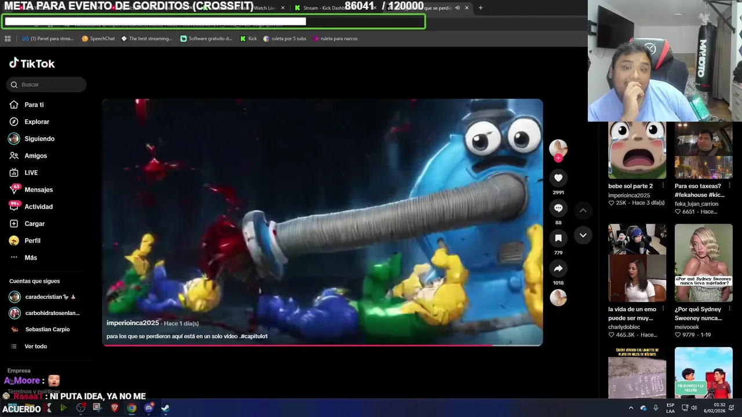742x417 pixels.
Task: Switch to the Watch Live tab
Action: tap(264, 8)
